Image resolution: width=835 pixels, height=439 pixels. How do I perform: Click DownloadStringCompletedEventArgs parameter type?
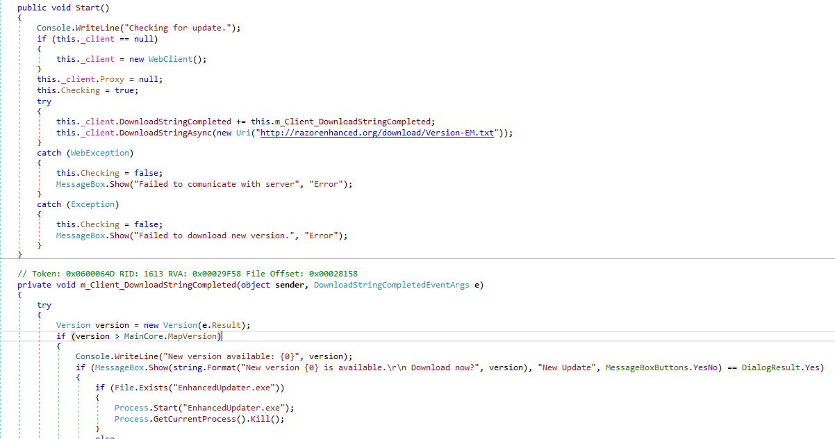[391, 285]
